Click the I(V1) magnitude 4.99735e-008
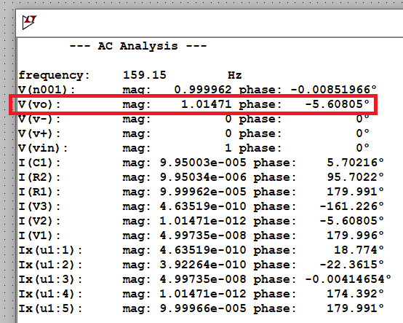The height and width of the screenshot is (323, 403). pyautogui.click(x=203, y=236)
